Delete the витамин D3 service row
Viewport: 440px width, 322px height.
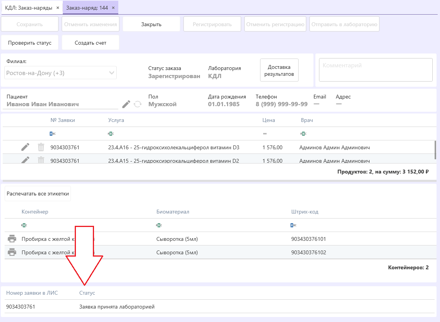pyautogui.click(x=41, y=147)
